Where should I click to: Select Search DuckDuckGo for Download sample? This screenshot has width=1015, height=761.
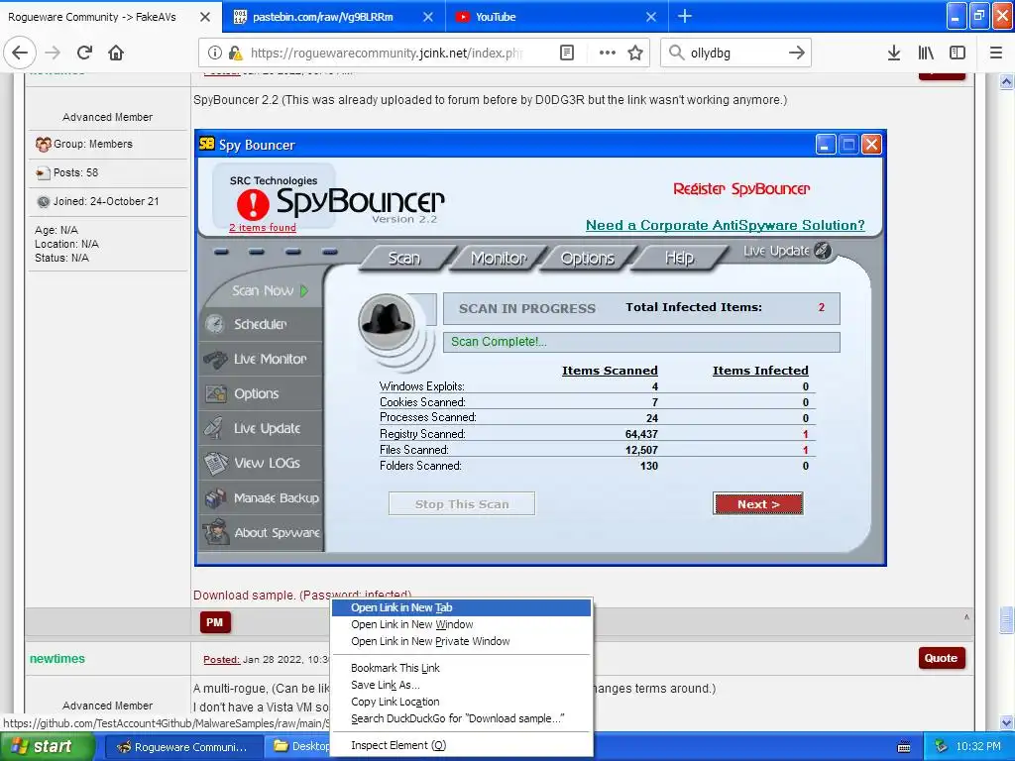coord(461,718)
